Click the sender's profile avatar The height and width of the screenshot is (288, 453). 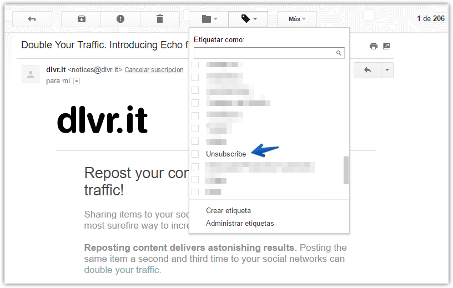click(x=30, y=74)
